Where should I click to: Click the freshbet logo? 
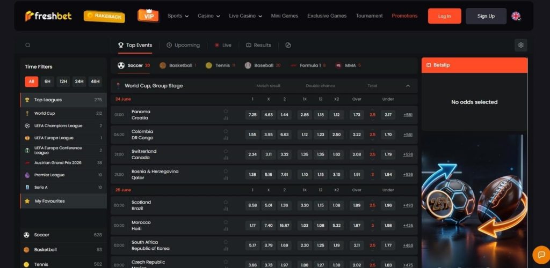click(48, 16)
